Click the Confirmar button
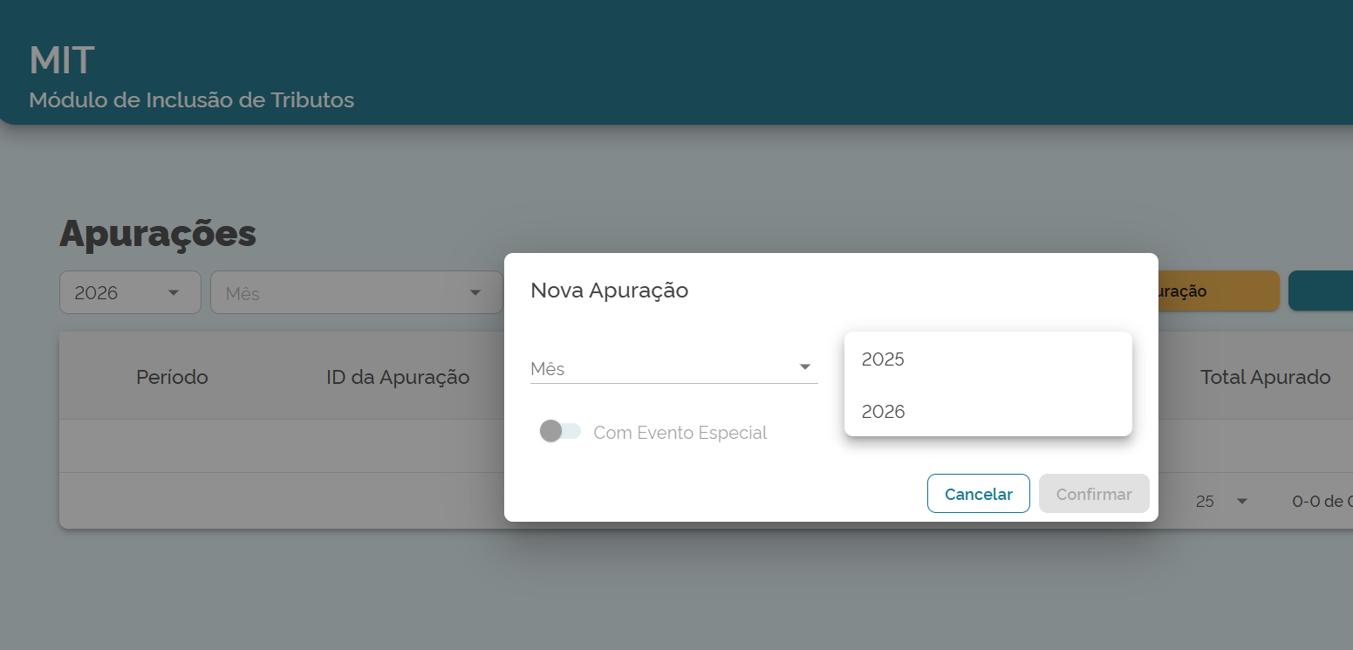 coord(1094,494)
